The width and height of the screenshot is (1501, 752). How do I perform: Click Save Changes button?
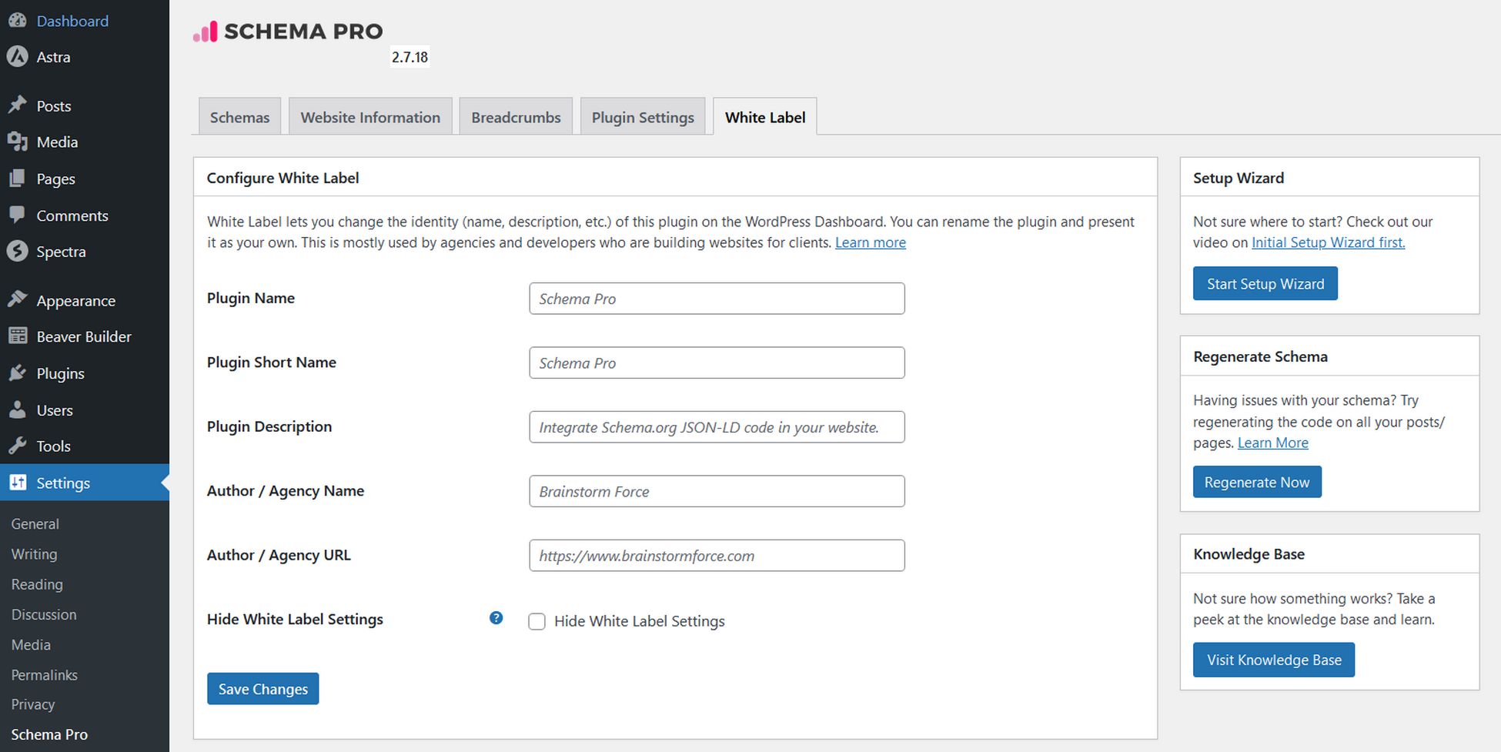point(262,689)
